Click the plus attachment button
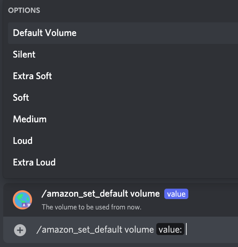 (x=20, y=230)
